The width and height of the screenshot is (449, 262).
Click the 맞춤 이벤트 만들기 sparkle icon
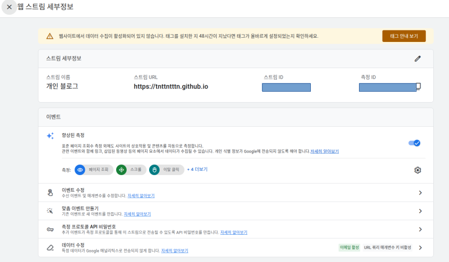[x=50, y=211]
